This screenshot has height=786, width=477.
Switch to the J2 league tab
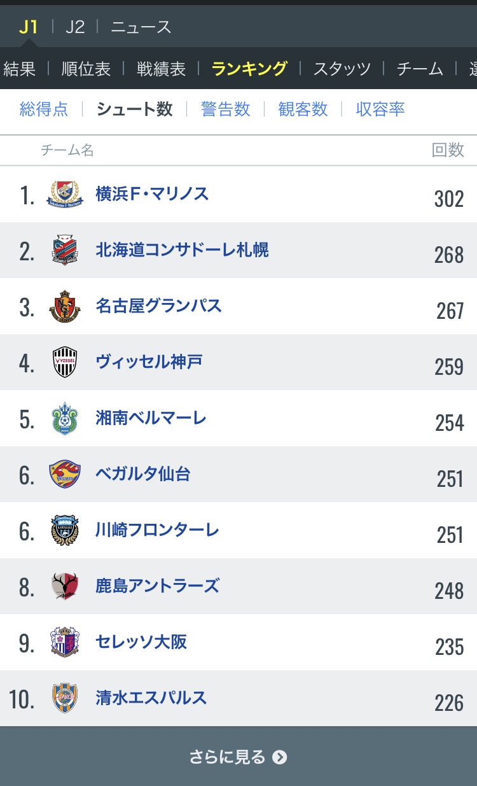tap(75, 27)
